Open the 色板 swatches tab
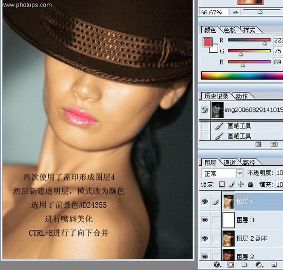The height and width of the screenshot is (270, 283). pos(229,30)
